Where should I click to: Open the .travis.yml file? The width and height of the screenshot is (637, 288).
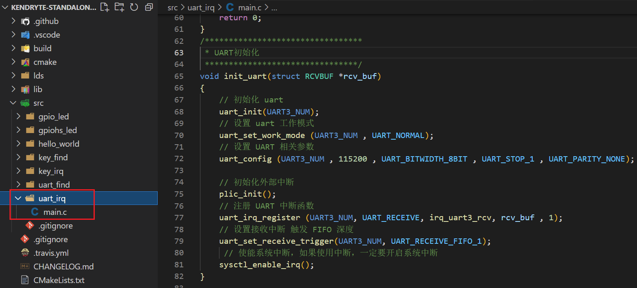point(51,253)
